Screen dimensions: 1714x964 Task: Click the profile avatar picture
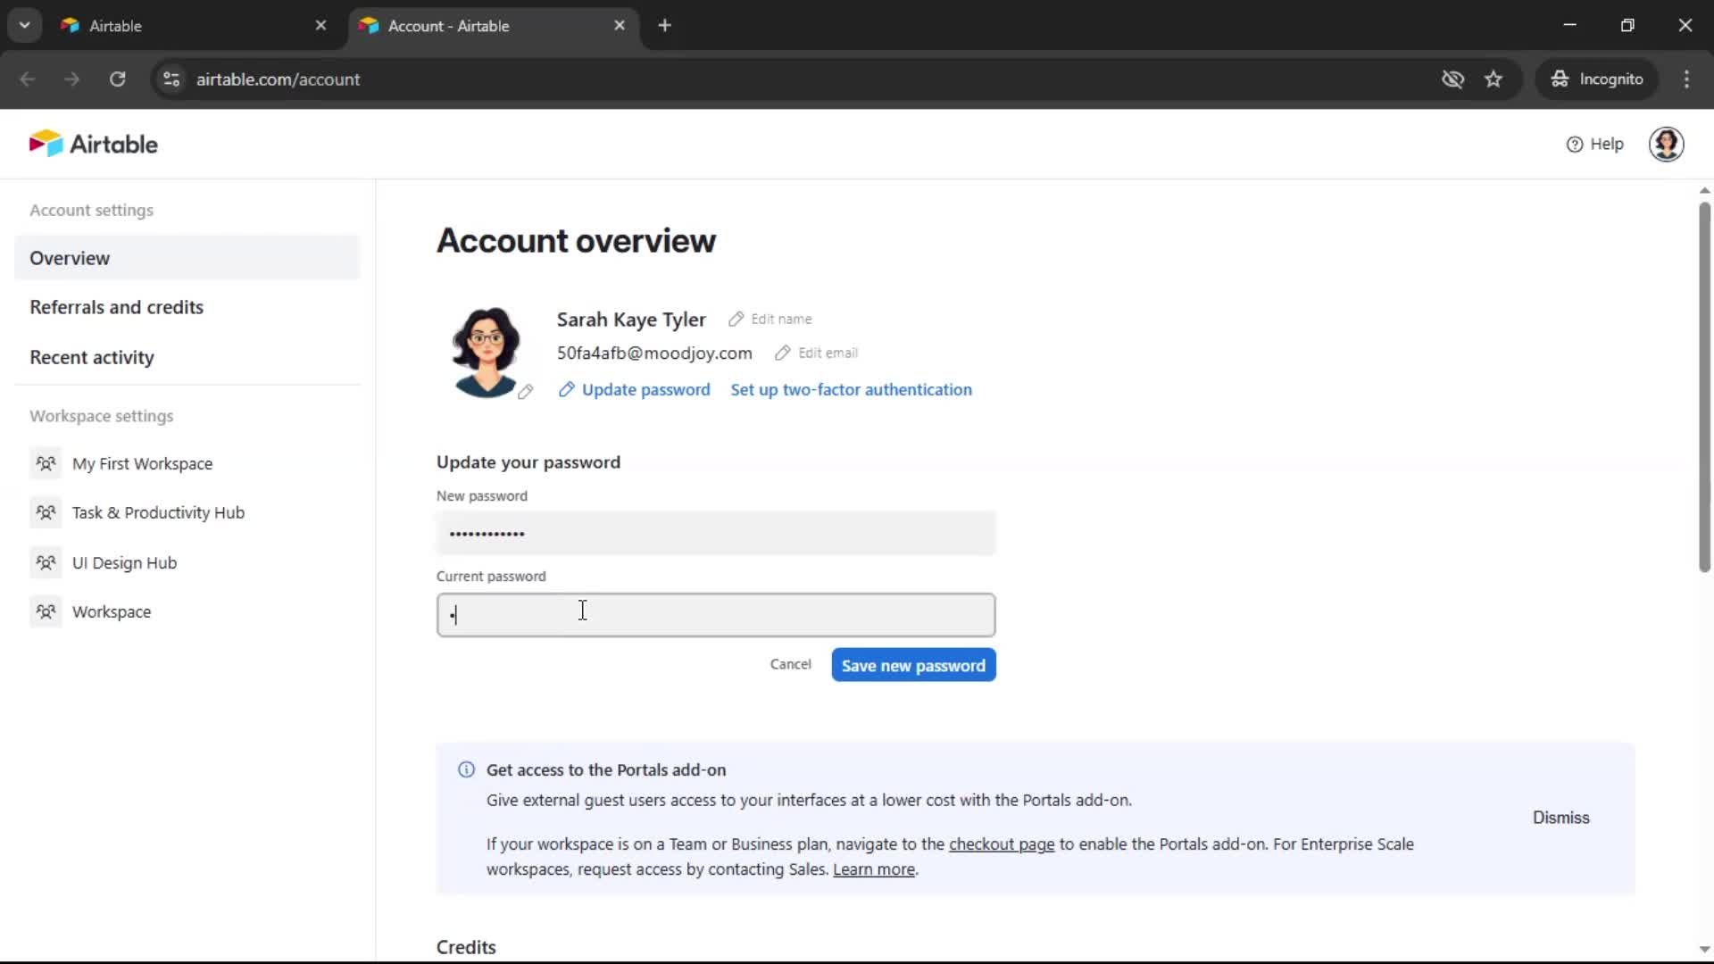(x=486, y=352)
